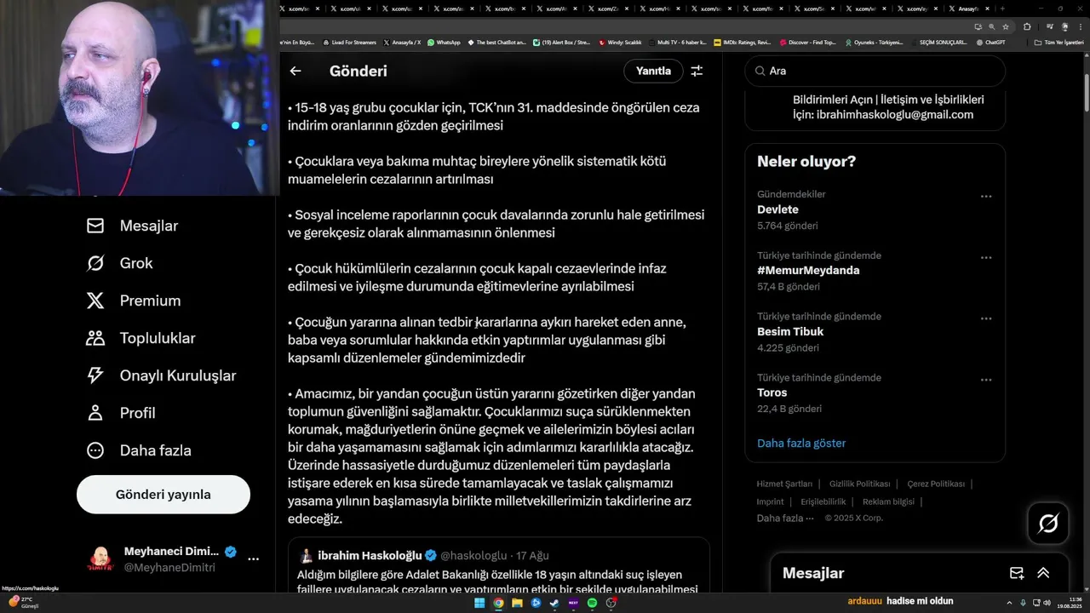
Task: Open the 'Windy: Sıcaklık' bookmark
Action: tap(620, 42)
